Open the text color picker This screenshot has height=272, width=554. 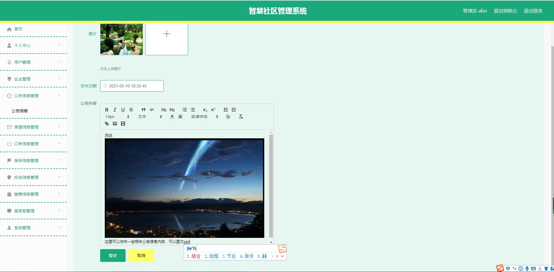172,117
